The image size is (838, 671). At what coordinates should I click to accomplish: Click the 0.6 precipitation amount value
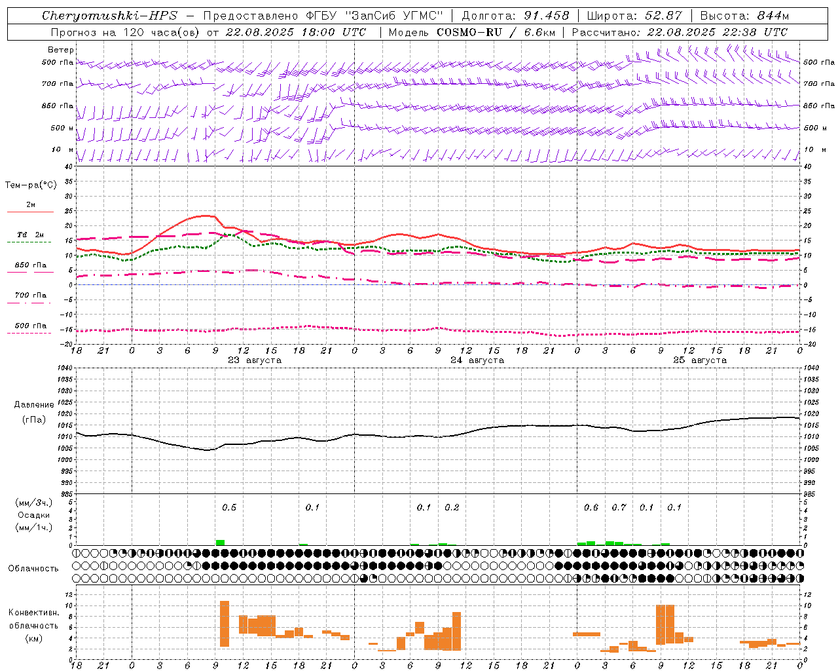tap(591, 508)
